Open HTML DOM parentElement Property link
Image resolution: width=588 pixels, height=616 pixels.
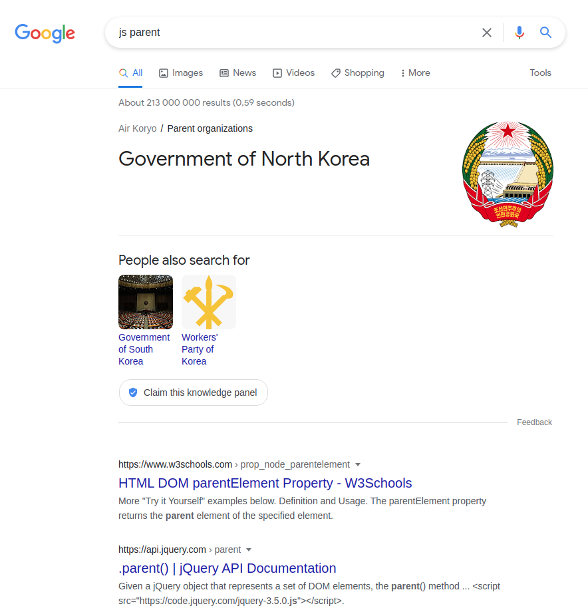[265, 483]
